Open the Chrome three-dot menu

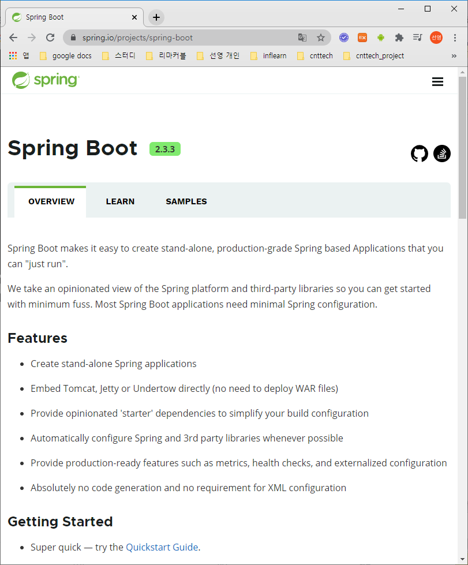tap(455, 38)
